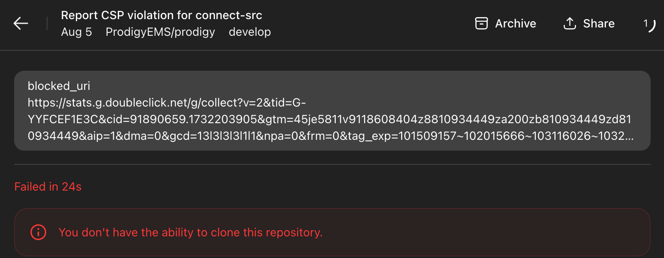Click the Archive box icon
Viewport: 664px width, 258px height.
coord(481,23)
